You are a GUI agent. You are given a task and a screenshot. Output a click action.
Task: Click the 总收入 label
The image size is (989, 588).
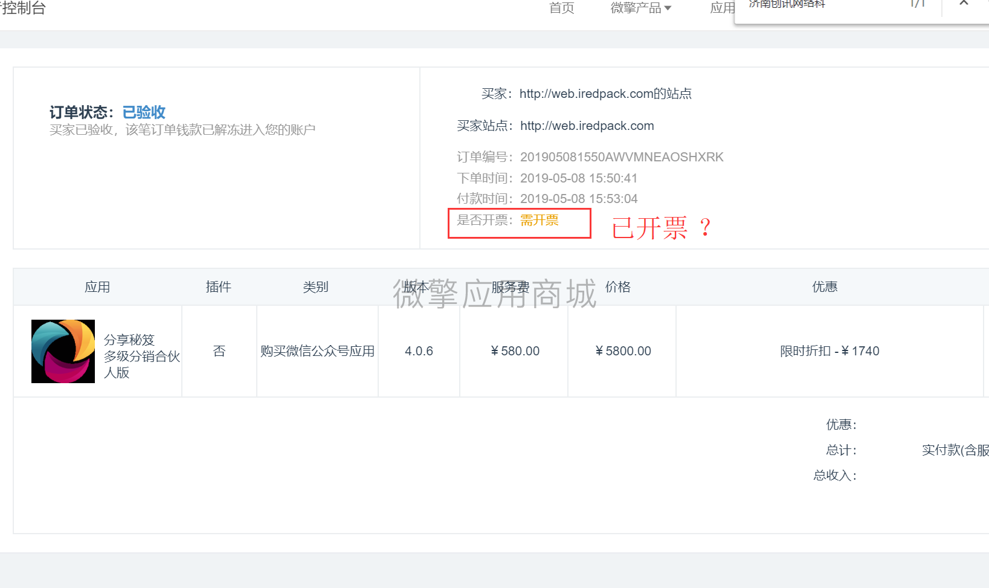835,476
